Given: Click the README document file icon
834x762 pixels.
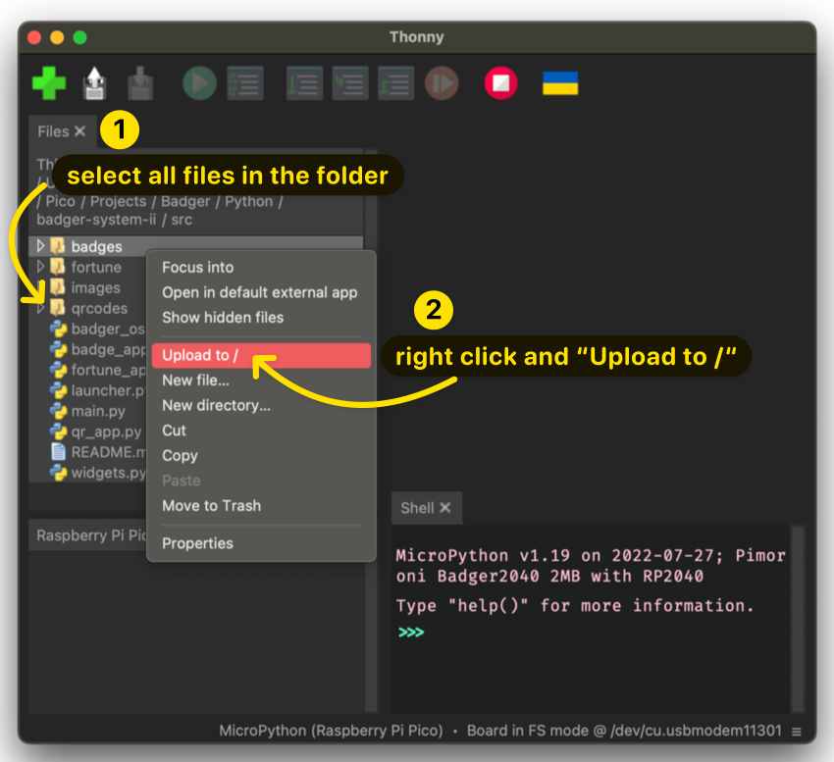Looking at the screenshot, I should [58, 452].
